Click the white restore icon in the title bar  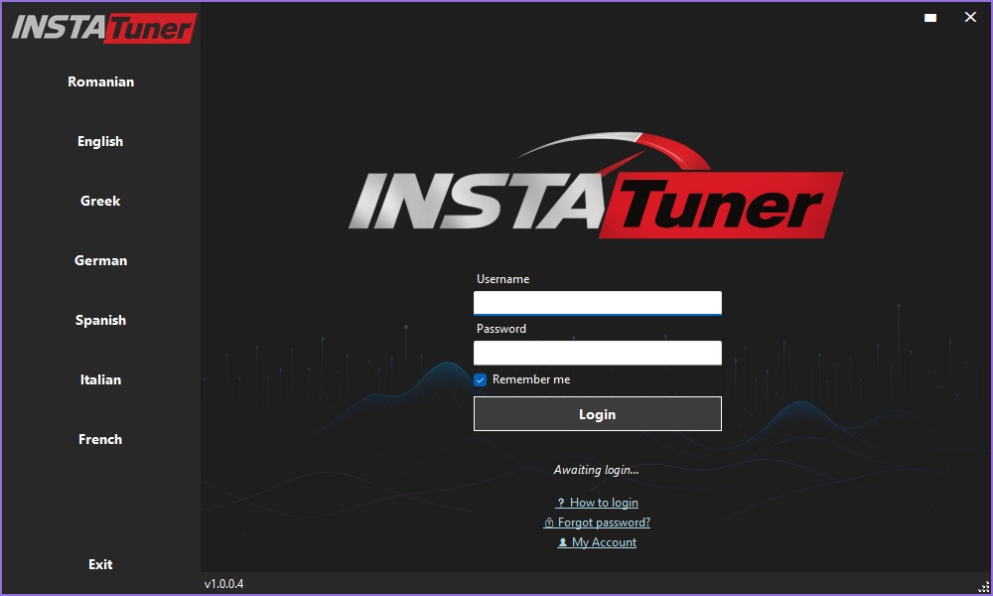[929, 17]
